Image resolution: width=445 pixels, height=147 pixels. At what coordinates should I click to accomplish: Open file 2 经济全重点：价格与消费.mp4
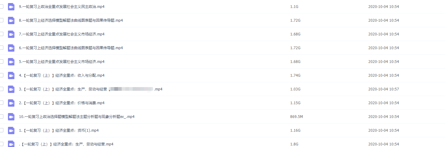coord(62,103)
